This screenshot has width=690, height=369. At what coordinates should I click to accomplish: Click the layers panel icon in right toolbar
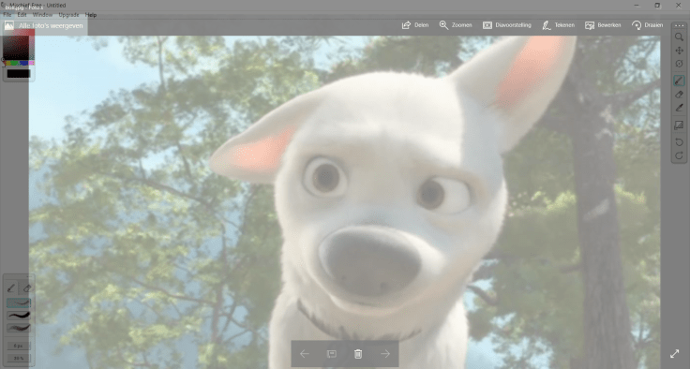[679, 125]
